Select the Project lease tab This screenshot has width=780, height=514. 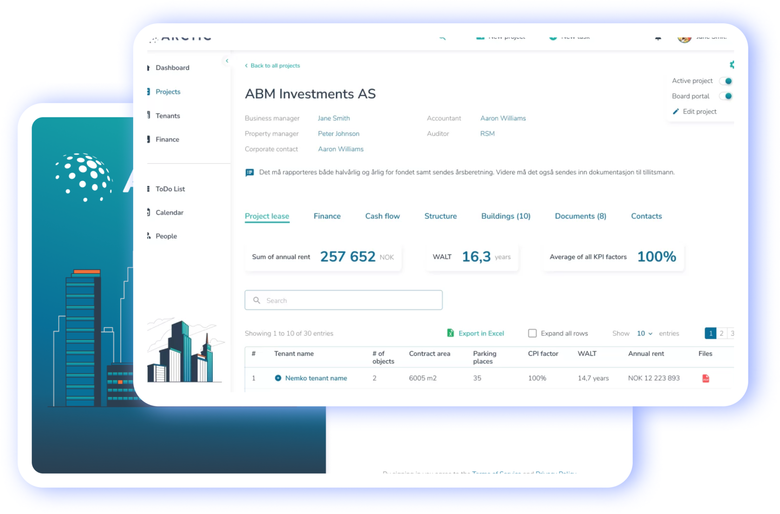[x=267, y=216]
